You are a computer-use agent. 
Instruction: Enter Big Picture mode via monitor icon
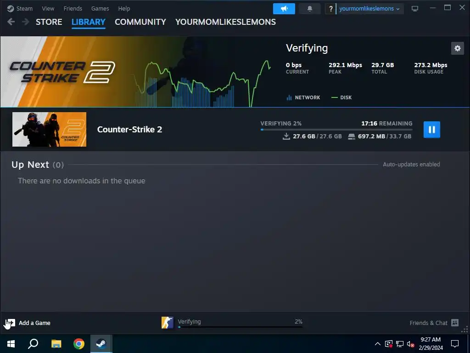[x=415, y=9]
